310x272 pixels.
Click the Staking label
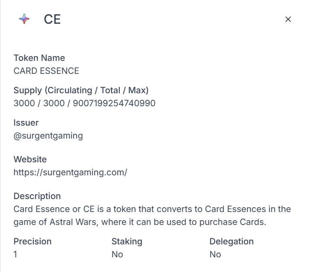pyautogui.click(x=127, y=241)
